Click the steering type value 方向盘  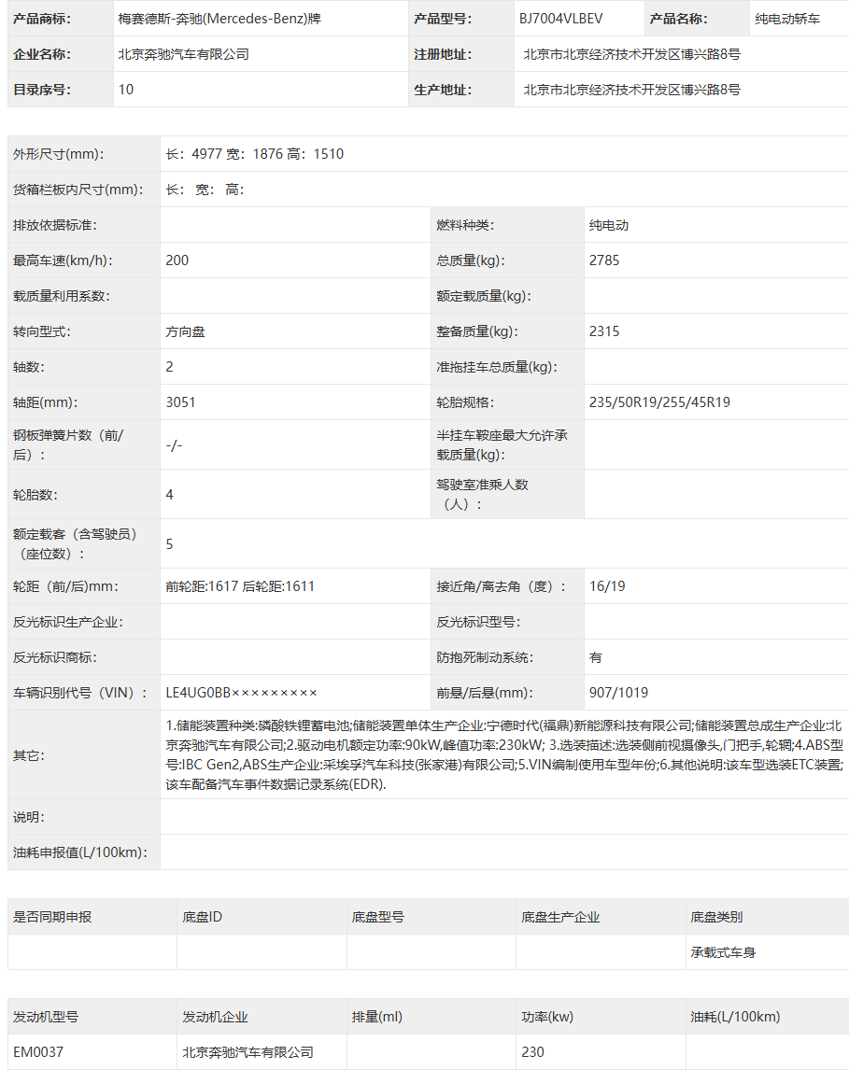[x=186, y=331]
